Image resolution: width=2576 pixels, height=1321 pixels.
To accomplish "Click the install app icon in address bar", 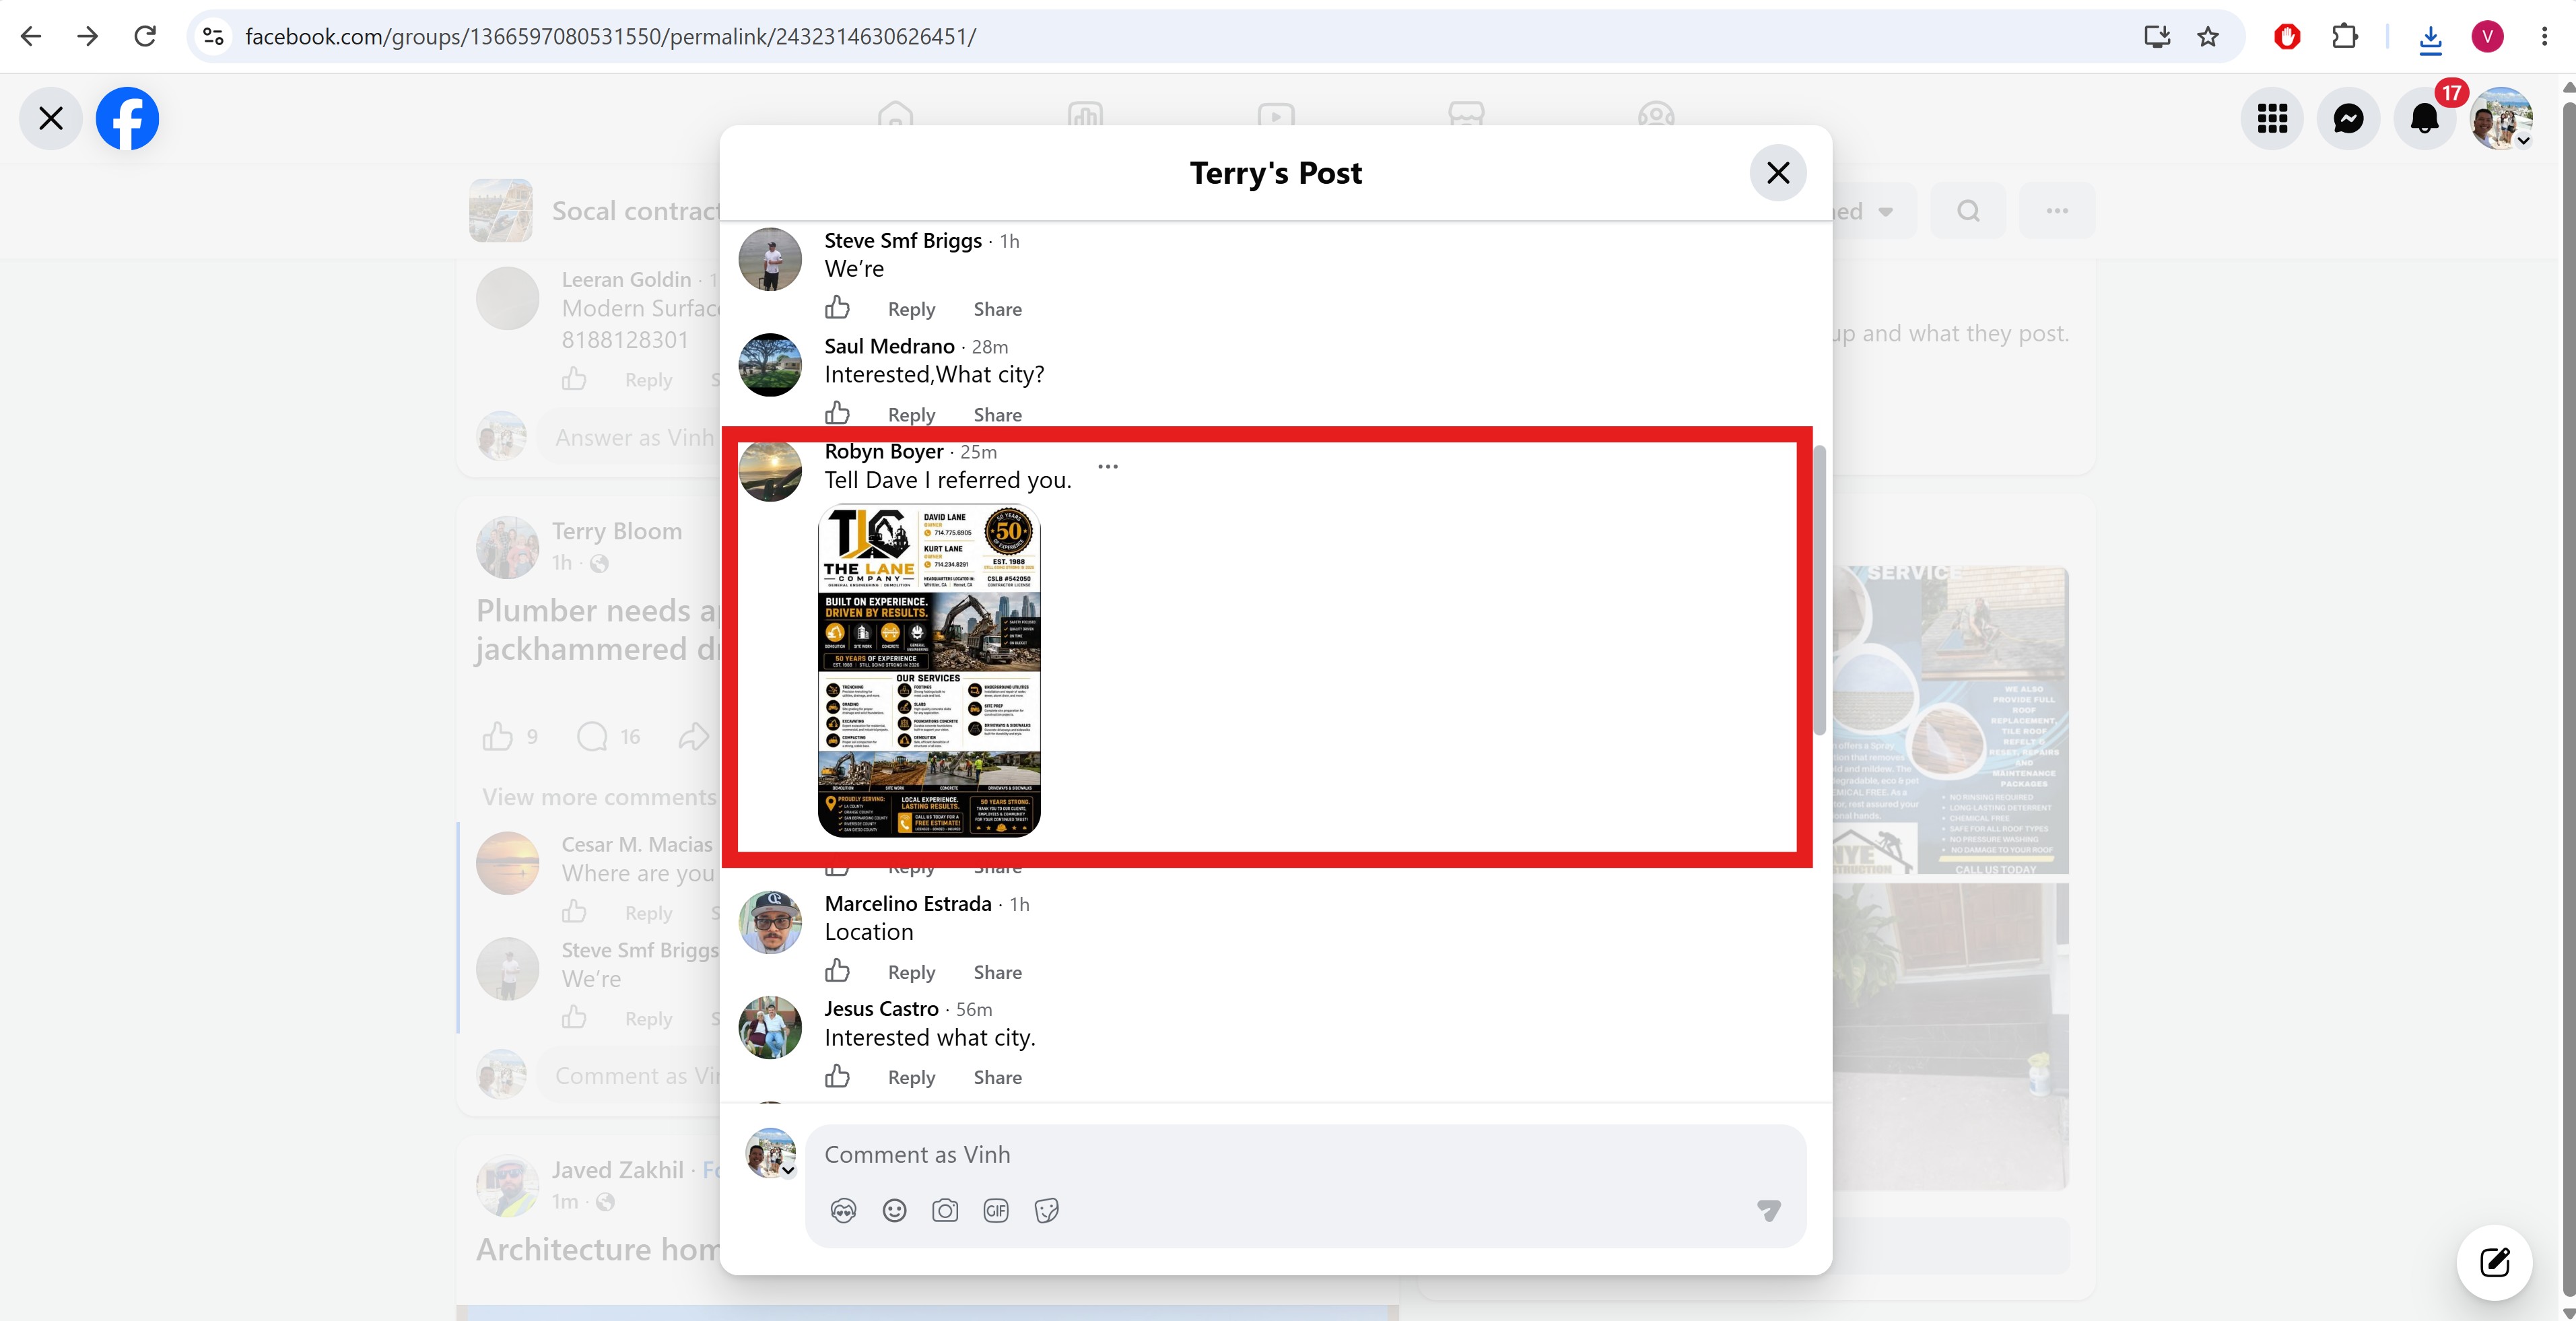I will (x=2157, y=37).
